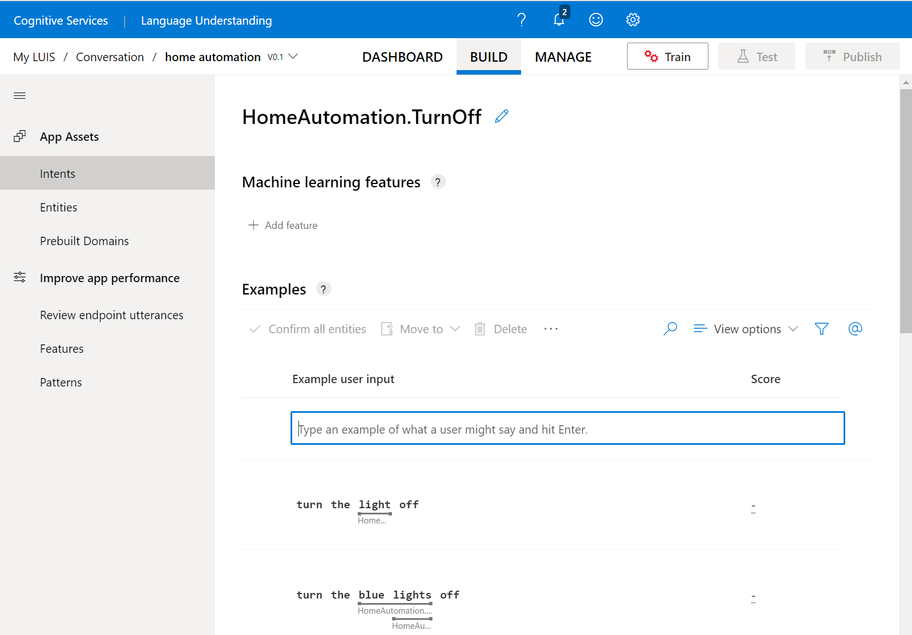
Task: Focus the example utterance input field
Action: click(x=566, y=428)
